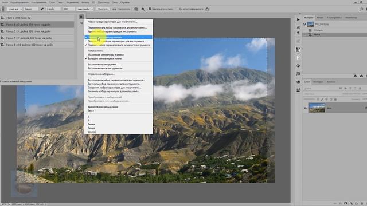
Task: Toggle visibility eye of Фон layer
Action: pyautogui.click(x=305, y=108)
